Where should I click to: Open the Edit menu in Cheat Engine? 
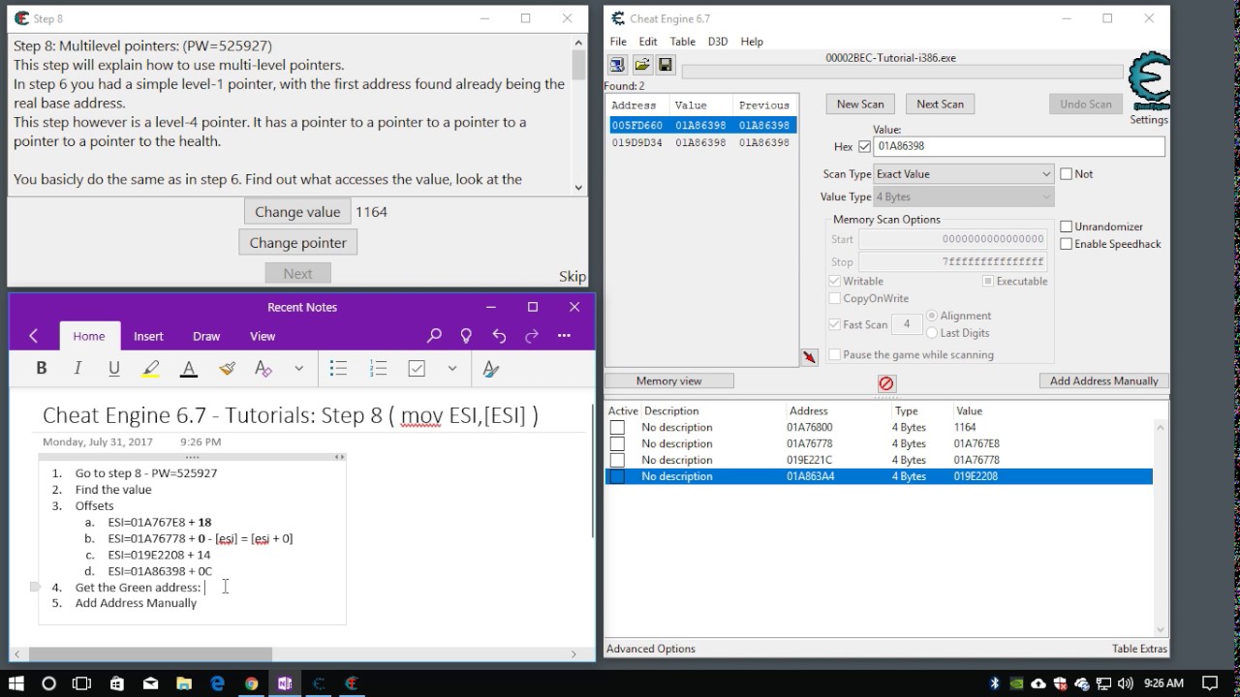[648, 42]
